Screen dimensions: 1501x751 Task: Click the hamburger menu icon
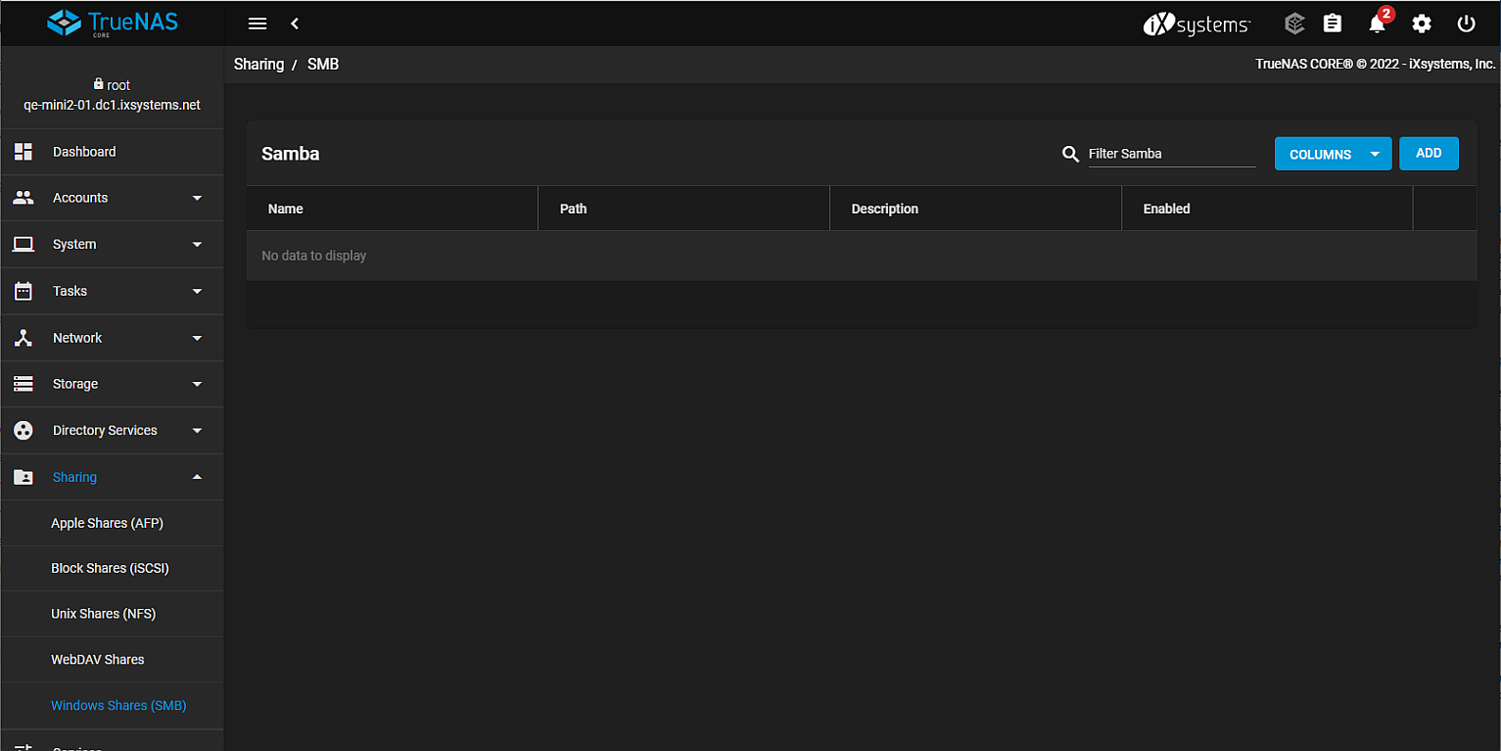(x=258, y=23)
